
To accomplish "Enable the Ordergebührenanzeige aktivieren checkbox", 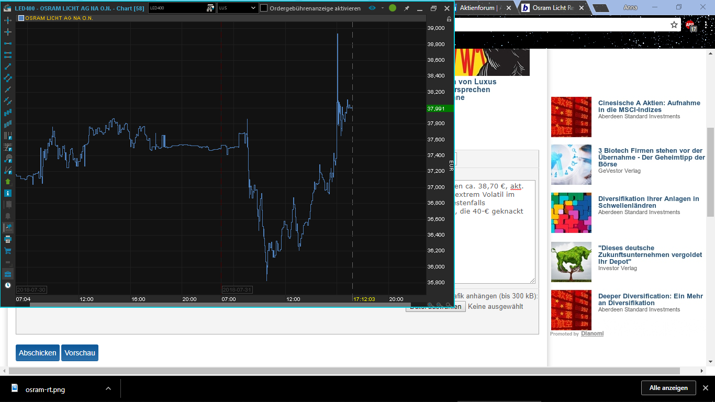I will pos(264,8).
